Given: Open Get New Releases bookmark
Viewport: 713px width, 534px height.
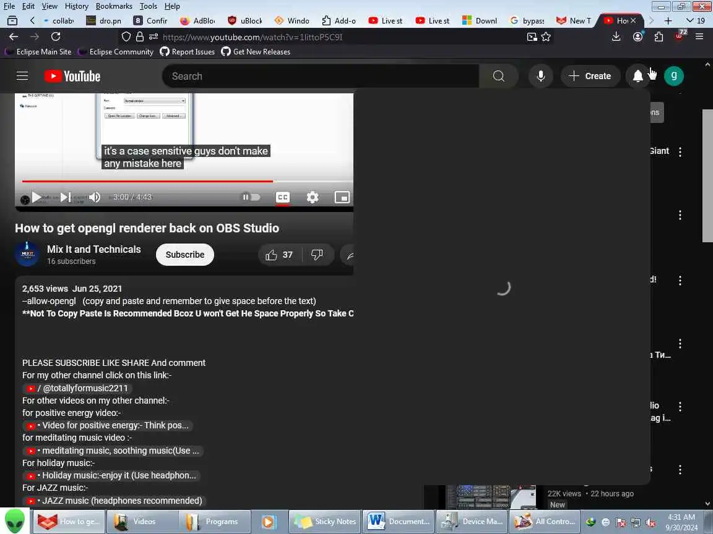Looking at the screenshot, I should pyautogui.click(x=256, y=52).
